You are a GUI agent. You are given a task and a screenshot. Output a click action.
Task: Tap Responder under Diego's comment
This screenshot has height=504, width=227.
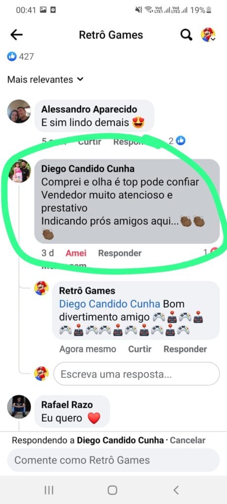[x=120, y=253]
